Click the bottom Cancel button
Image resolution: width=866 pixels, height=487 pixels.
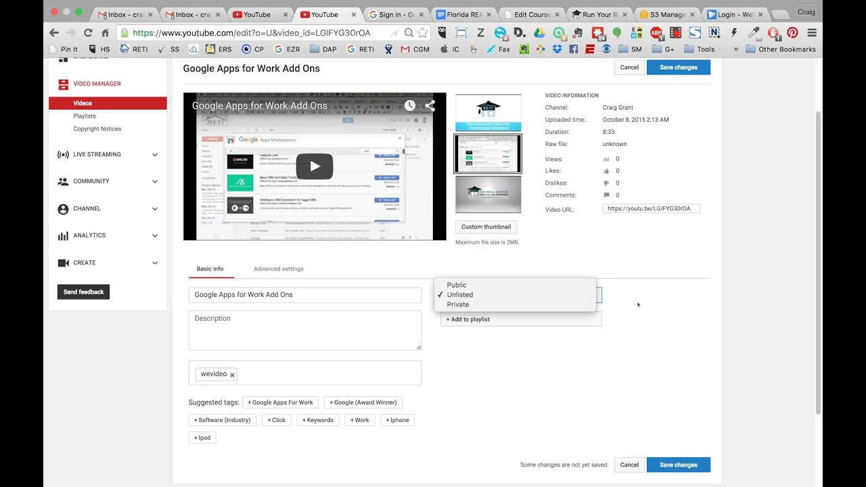(x=629, y=465)
